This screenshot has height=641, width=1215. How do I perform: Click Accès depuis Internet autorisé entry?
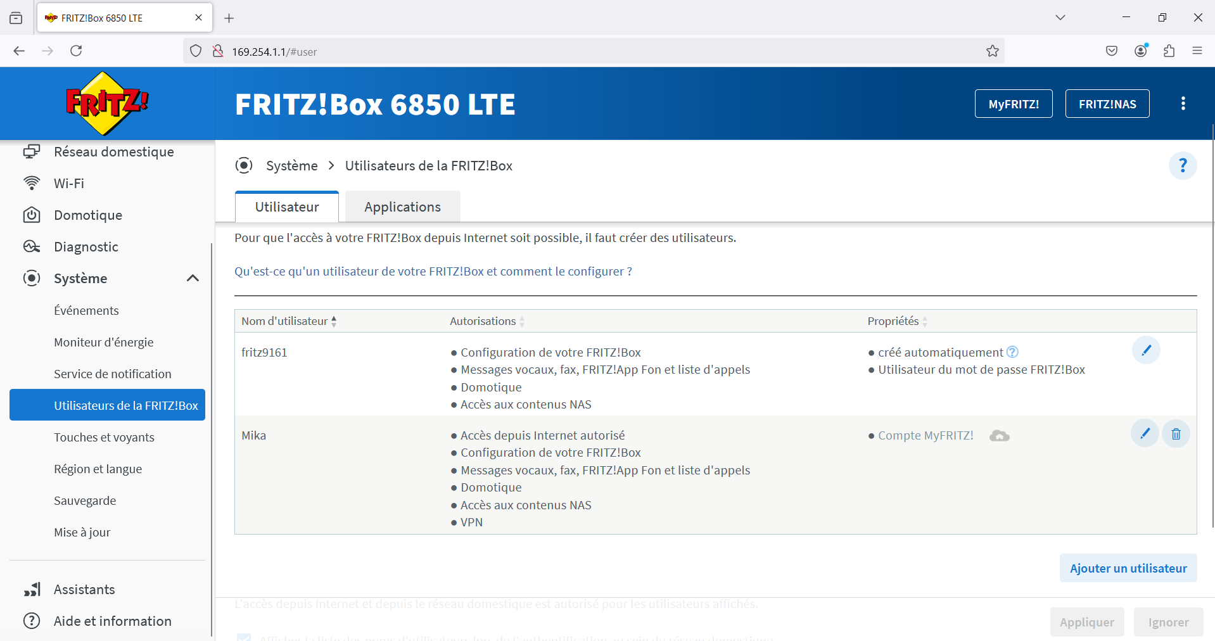tap(542, 436)
